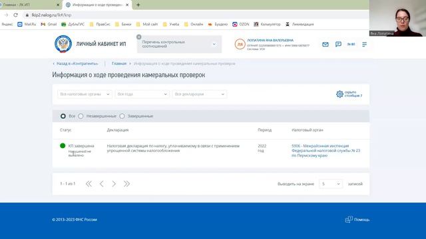This screenshot has width=426, height=239.
Task: Click the '2022 год' period cell
Action: click(262, 148)
